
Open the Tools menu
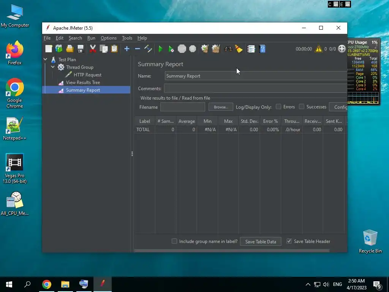(127, 38)
